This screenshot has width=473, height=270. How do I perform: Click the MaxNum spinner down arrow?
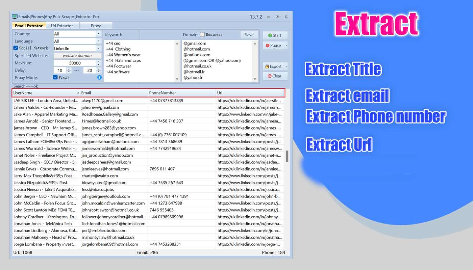[x=99, y=64]
